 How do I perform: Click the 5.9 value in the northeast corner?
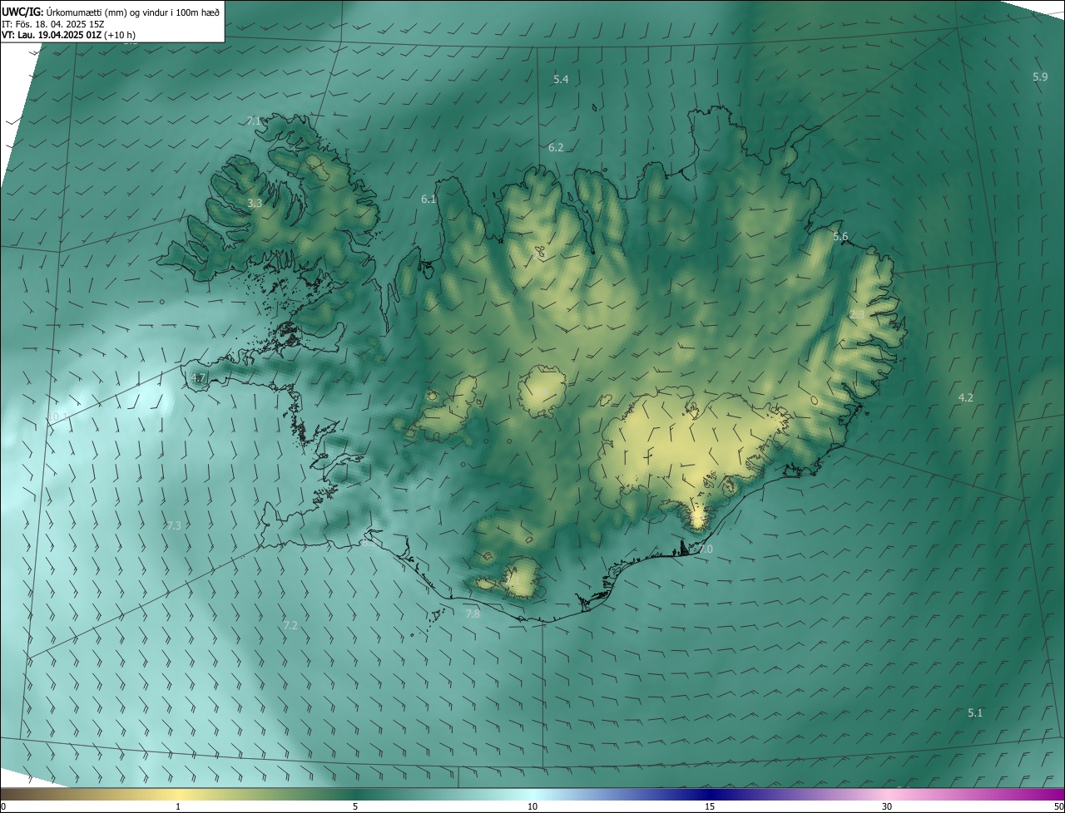[1040, 77]
